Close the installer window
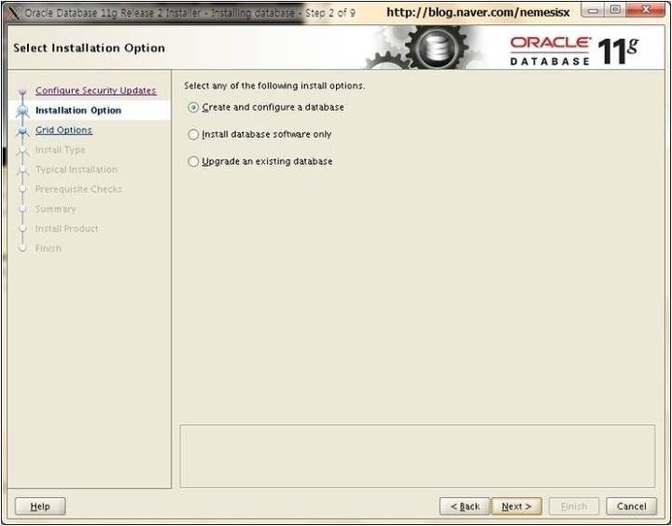 646,10
